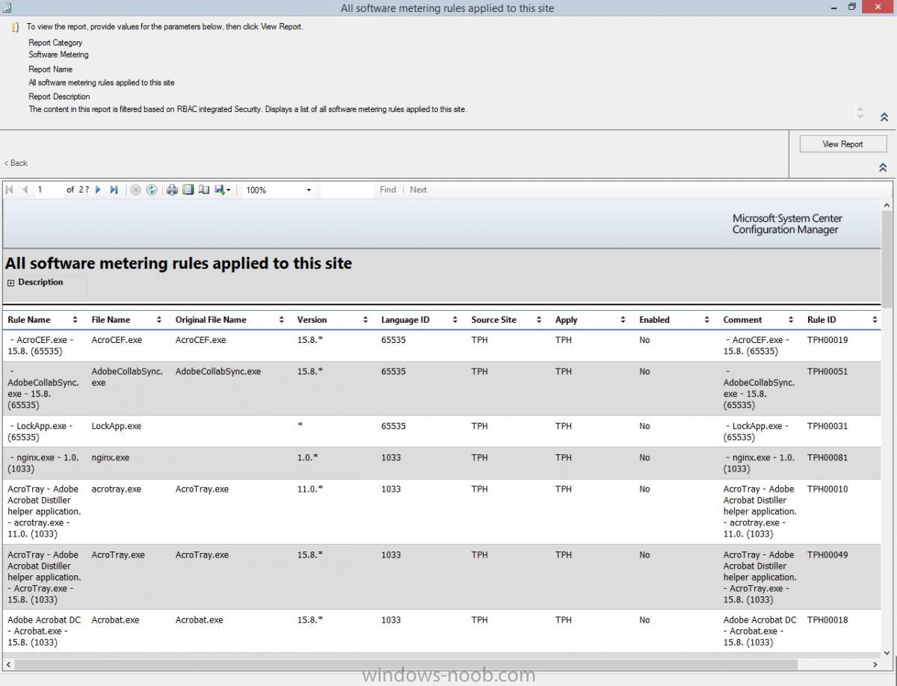Switch to print layout view
897x686 pixels.
pos(188,190)
